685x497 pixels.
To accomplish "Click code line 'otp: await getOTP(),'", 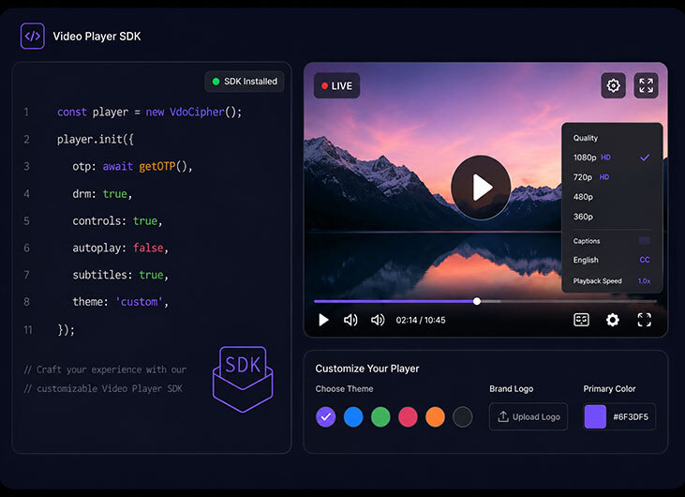I will [132, 166].
